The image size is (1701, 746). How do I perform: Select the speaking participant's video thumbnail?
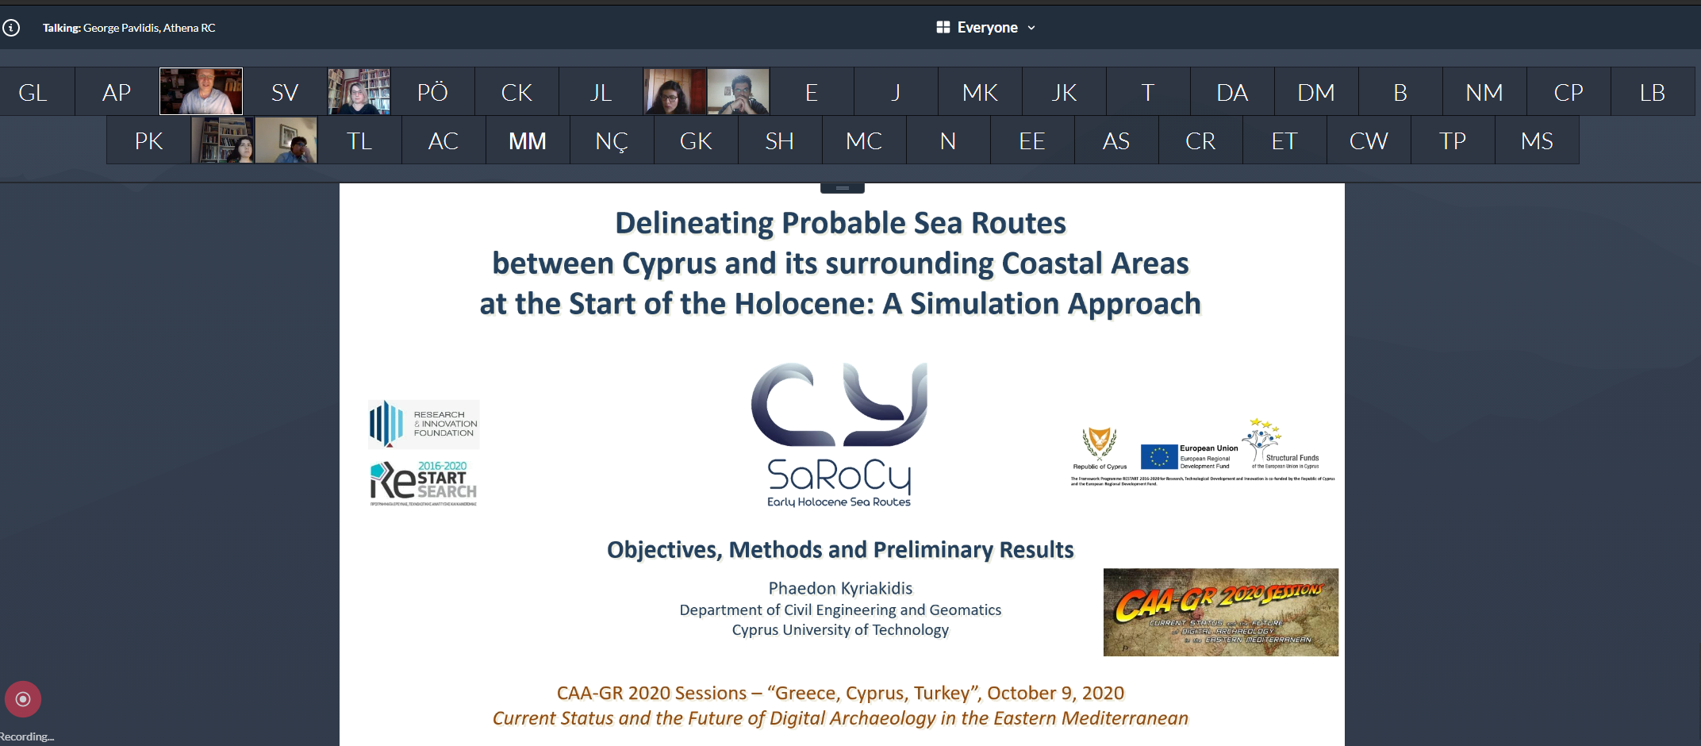(202, 91)
